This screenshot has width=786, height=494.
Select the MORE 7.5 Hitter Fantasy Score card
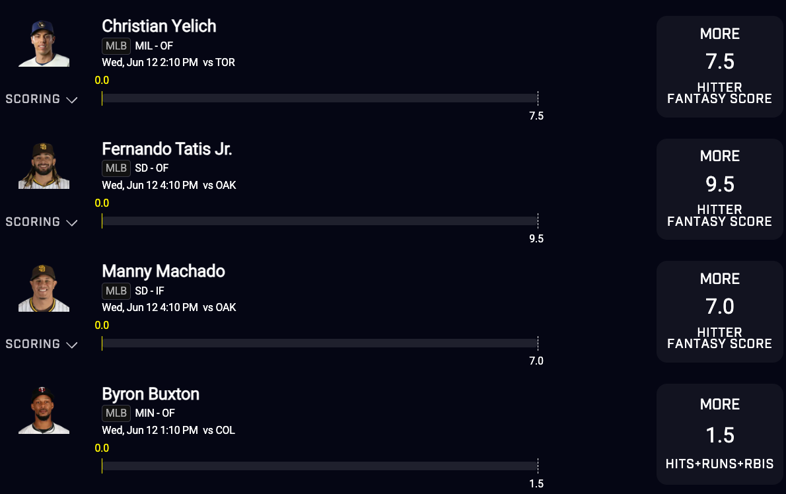[x=720, y=67]
